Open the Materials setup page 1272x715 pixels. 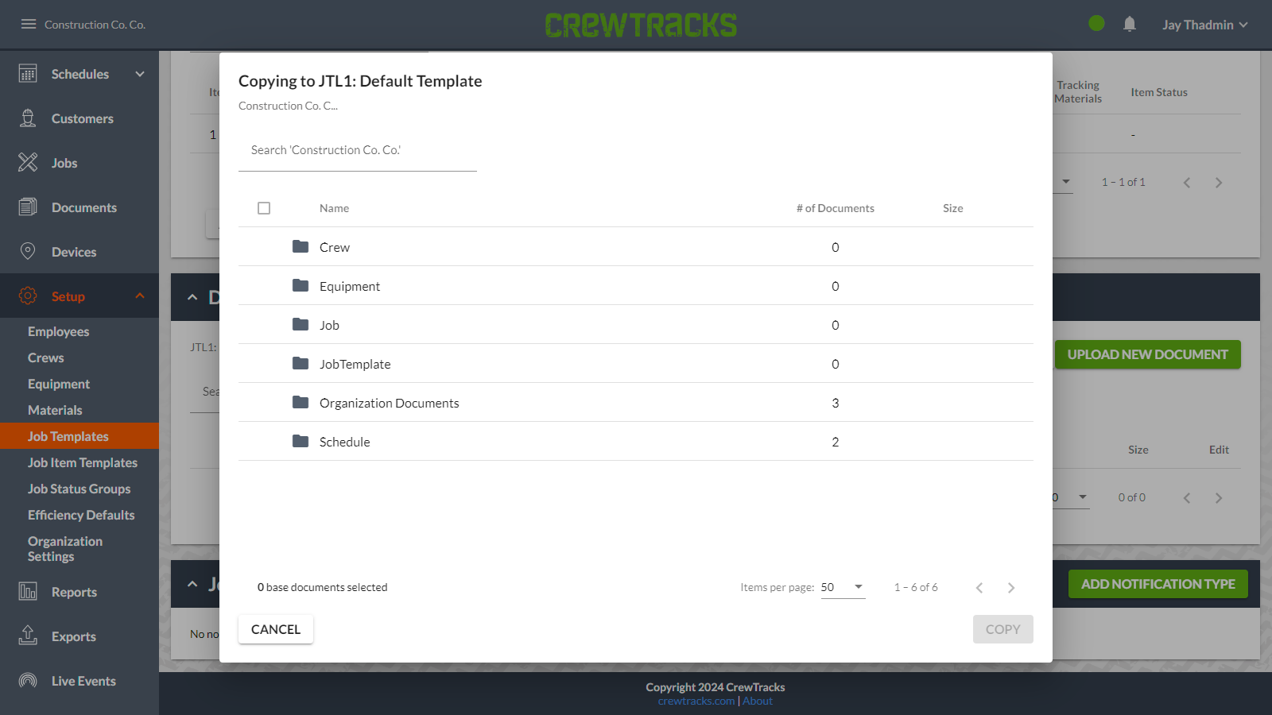pyautogui.click(x=55, y=410)
